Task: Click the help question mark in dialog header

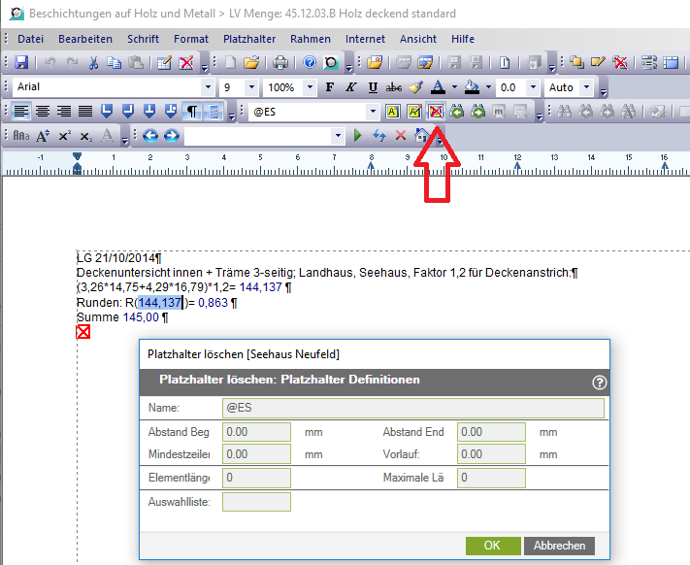Action: tap(599, 382)
